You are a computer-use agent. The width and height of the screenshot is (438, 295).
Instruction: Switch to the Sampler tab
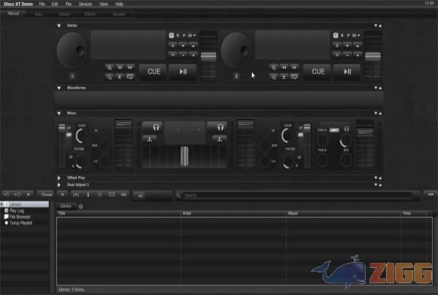(116, 14)
